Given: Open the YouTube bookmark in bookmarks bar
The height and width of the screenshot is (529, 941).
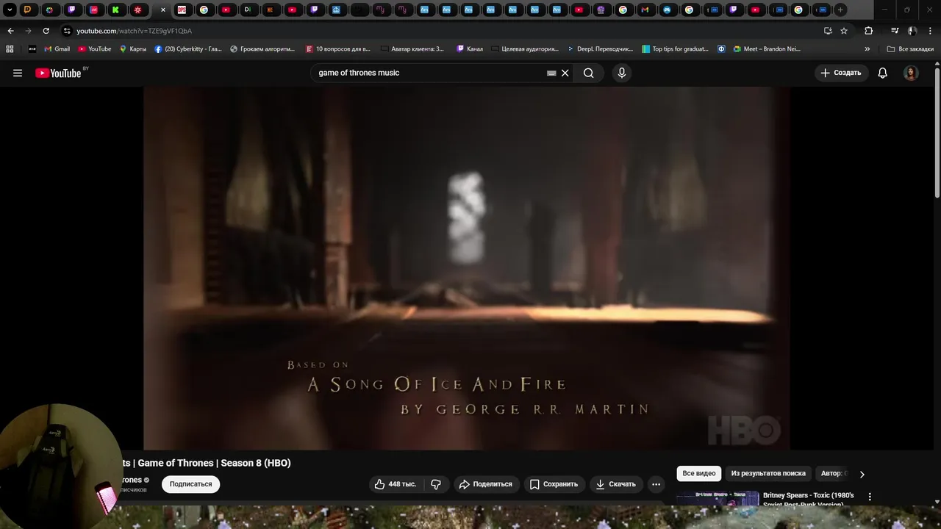Looking at the screenshot, I should (95, 49).
